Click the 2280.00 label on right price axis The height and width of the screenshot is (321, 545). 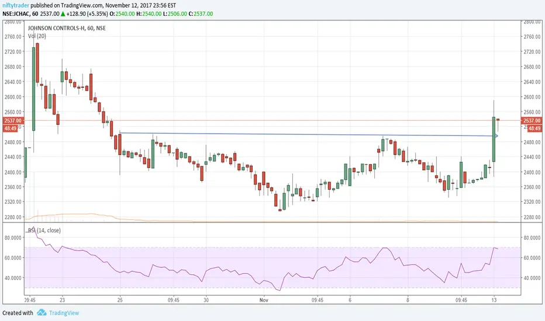pos(532,217)
